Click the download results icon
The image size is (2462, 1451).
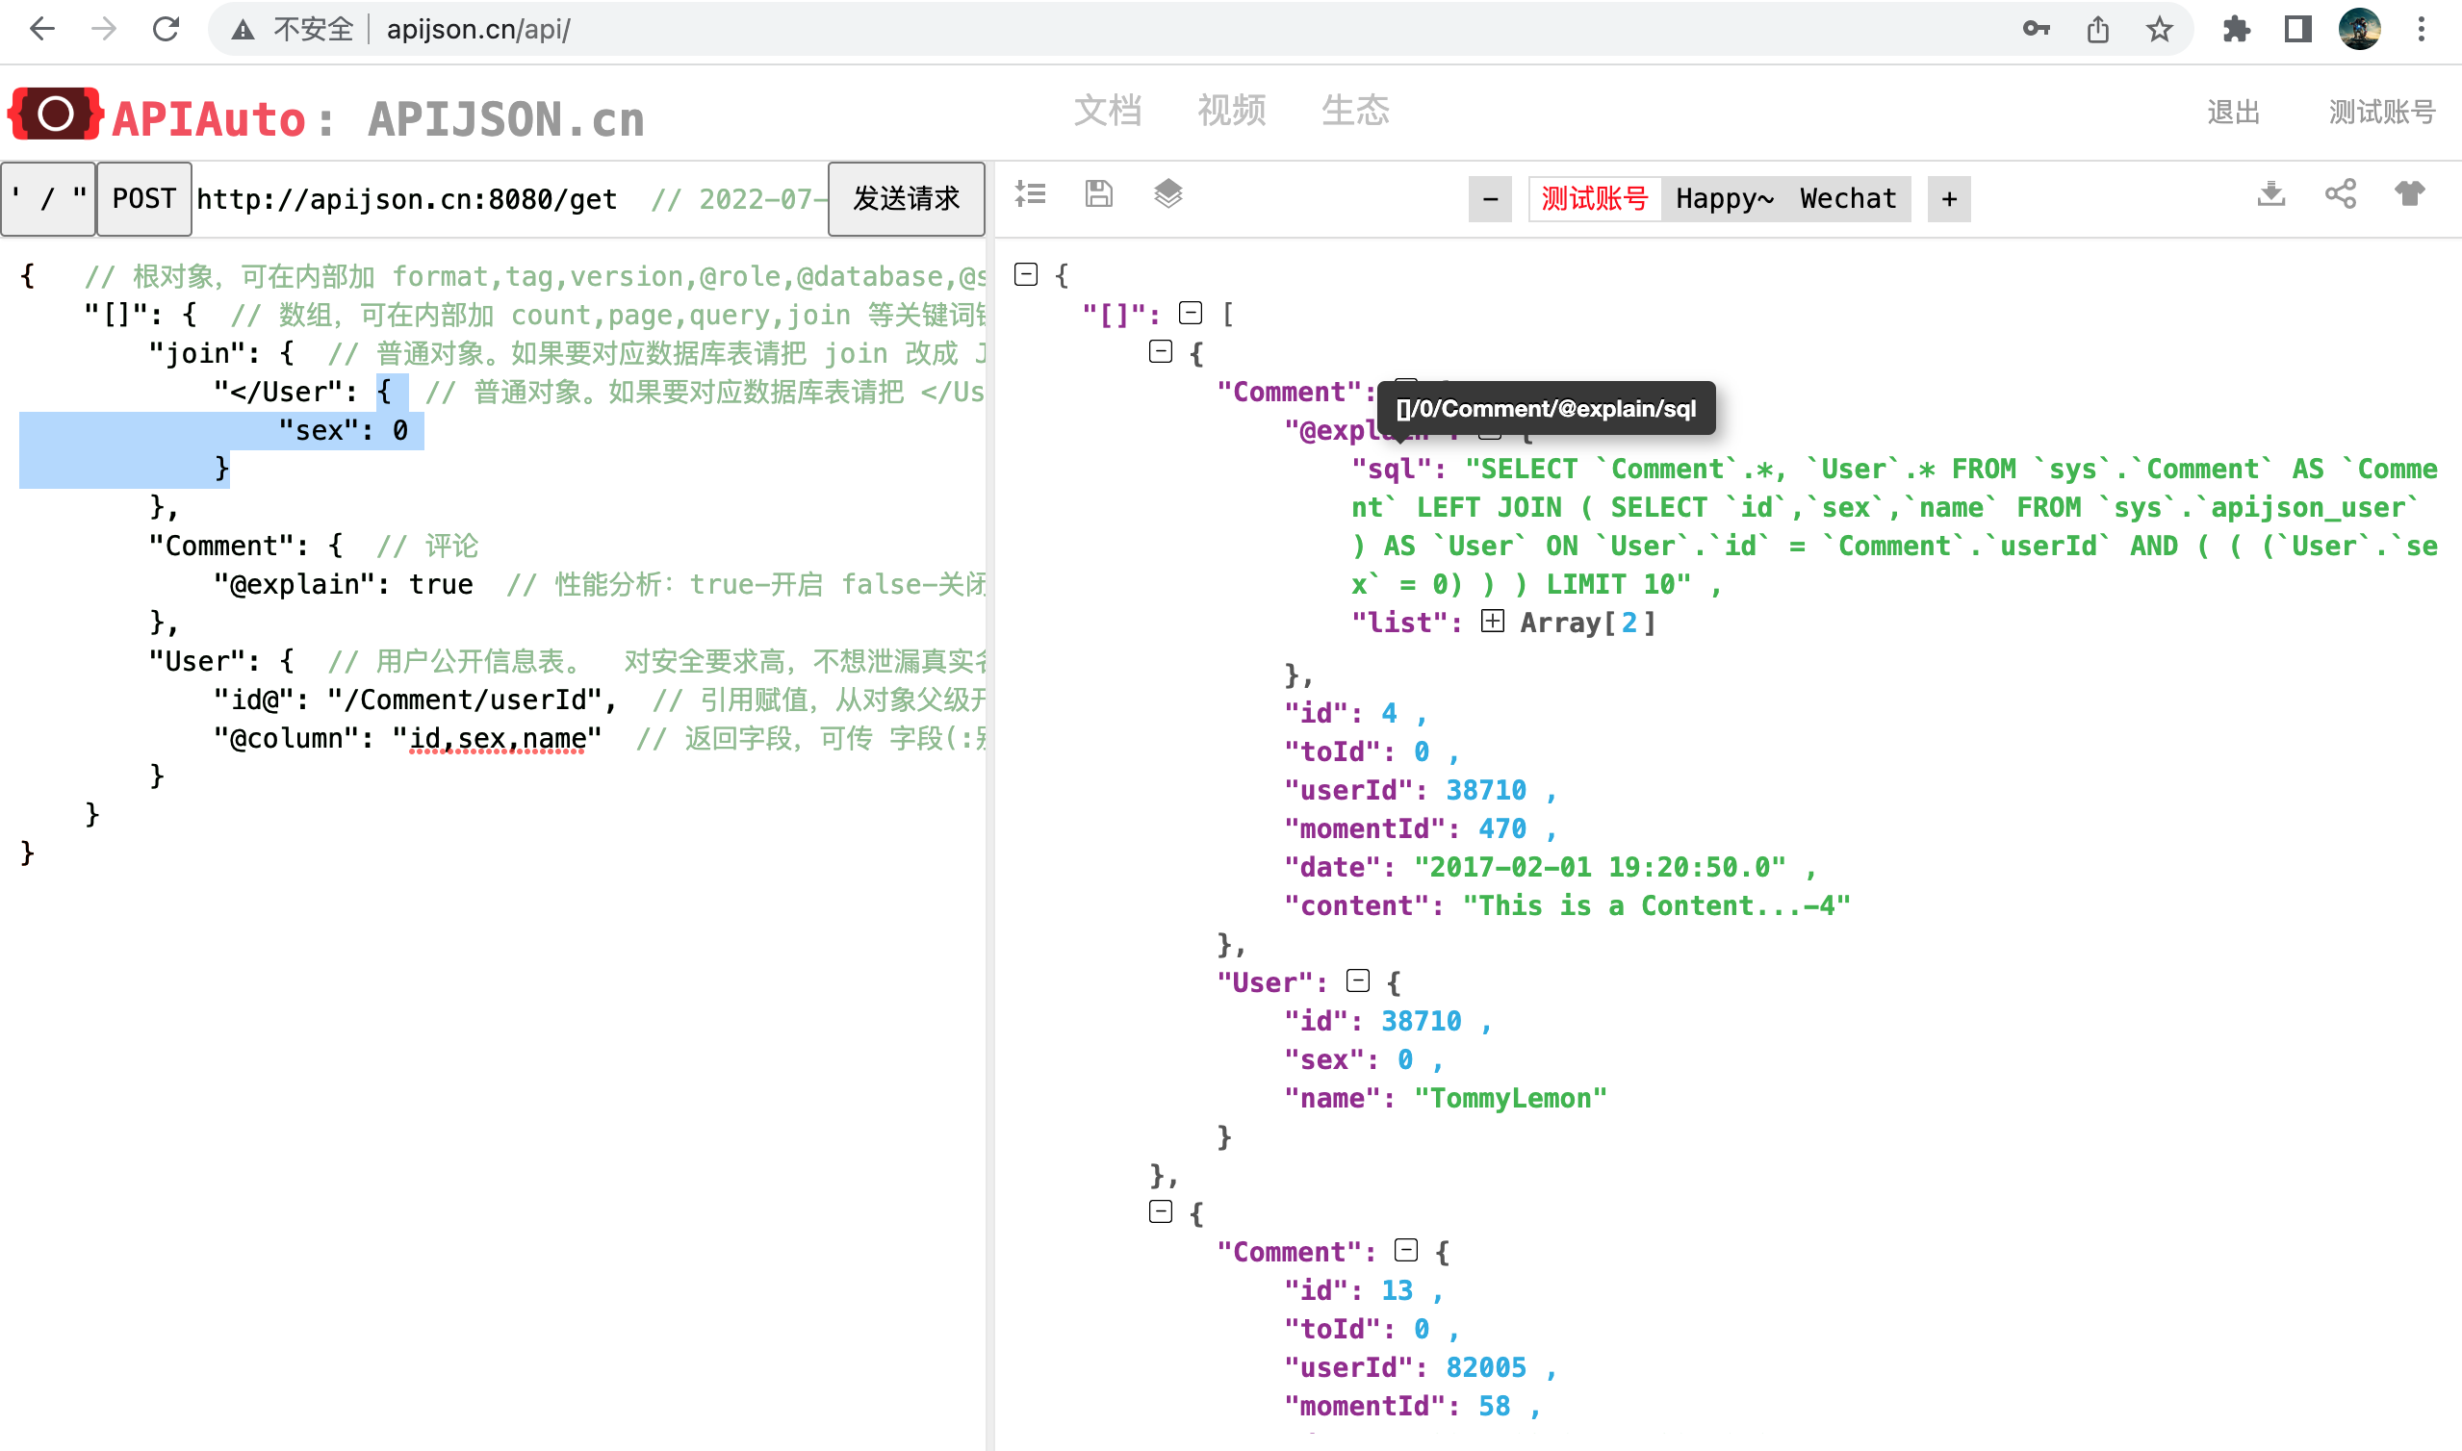2271,194
